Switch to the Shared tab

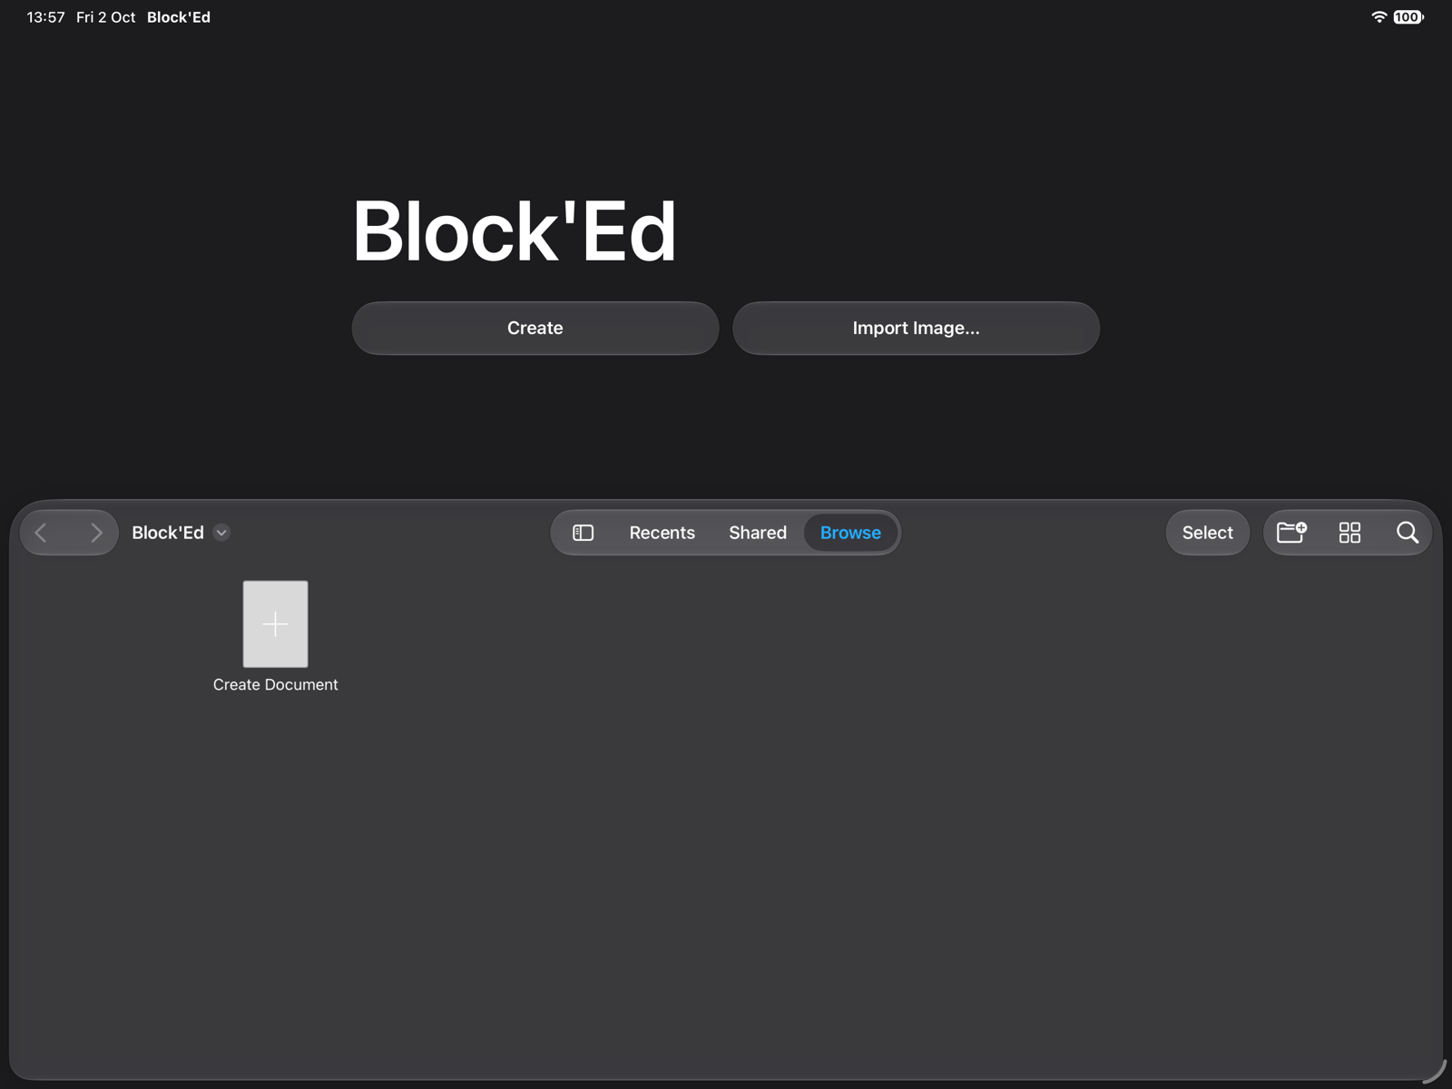[758, 533]
